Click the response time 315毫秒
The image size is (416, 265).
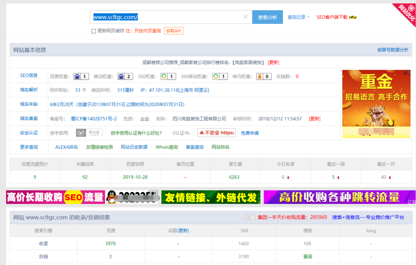[x=125, y=90]
